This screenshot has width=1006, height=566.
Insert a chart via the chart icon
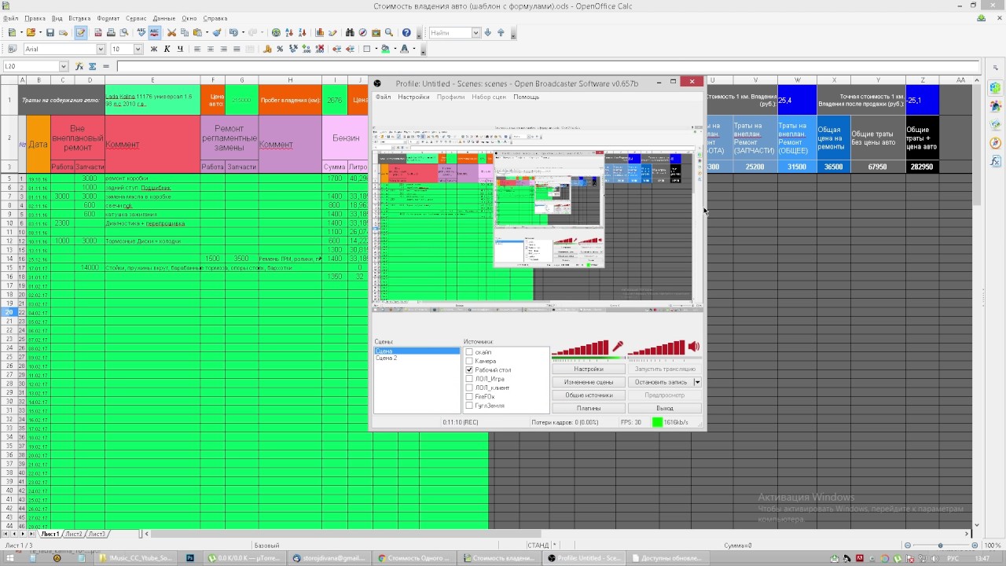click(x=320, y=33)
